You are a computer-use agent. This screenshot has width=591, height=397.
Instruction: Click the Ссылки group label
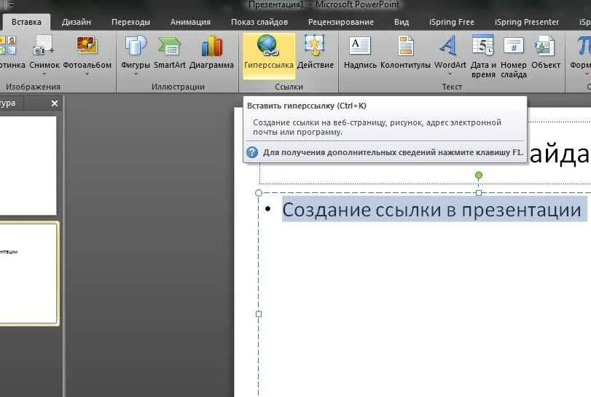(289, 87)
